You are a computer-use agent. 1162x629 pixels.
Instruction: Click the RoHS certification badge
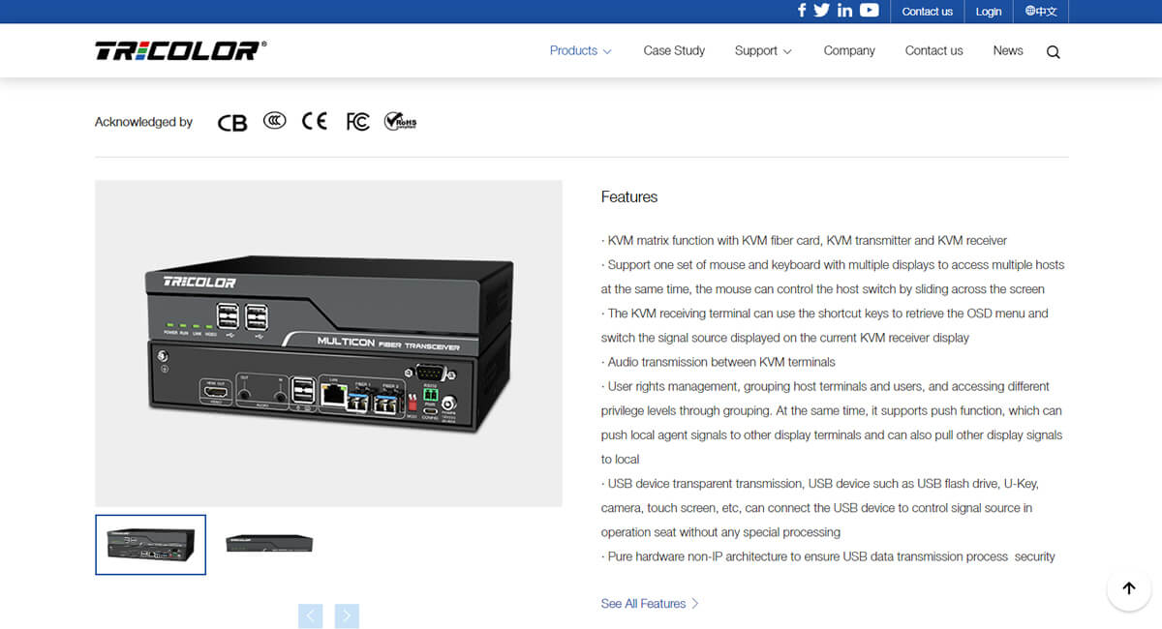(x=400, y=122)
